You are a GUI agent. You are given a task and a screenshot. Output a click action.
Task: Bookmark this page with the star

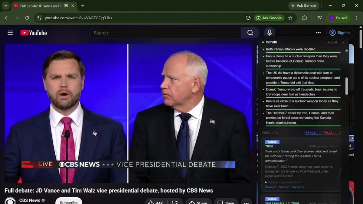290,18
